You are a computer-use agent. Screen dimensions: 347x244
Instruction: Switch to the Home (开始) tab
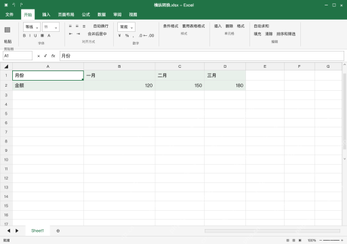[28, 15]
